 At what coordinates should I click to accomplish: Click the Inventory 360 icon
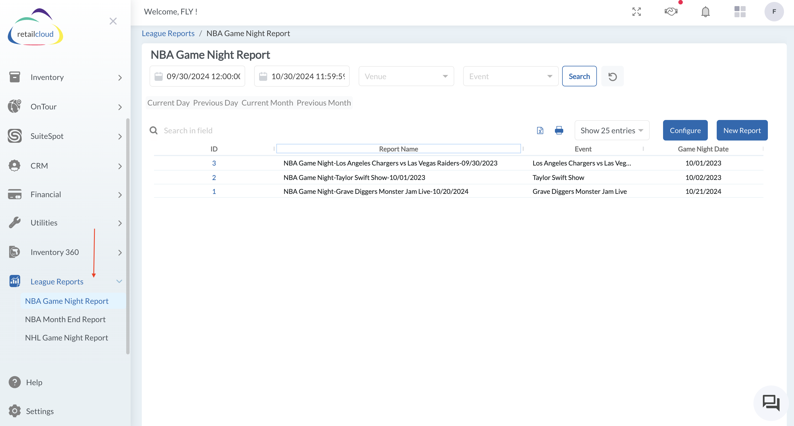(x=14, y=252)
